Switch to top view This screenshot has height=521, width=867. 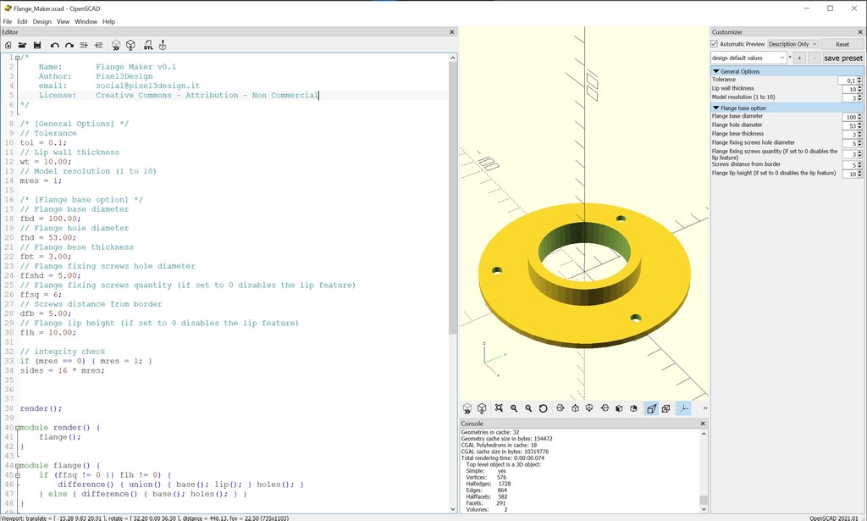575,408
